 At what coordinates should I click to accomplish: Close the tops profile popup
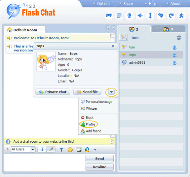coord(113,46)
